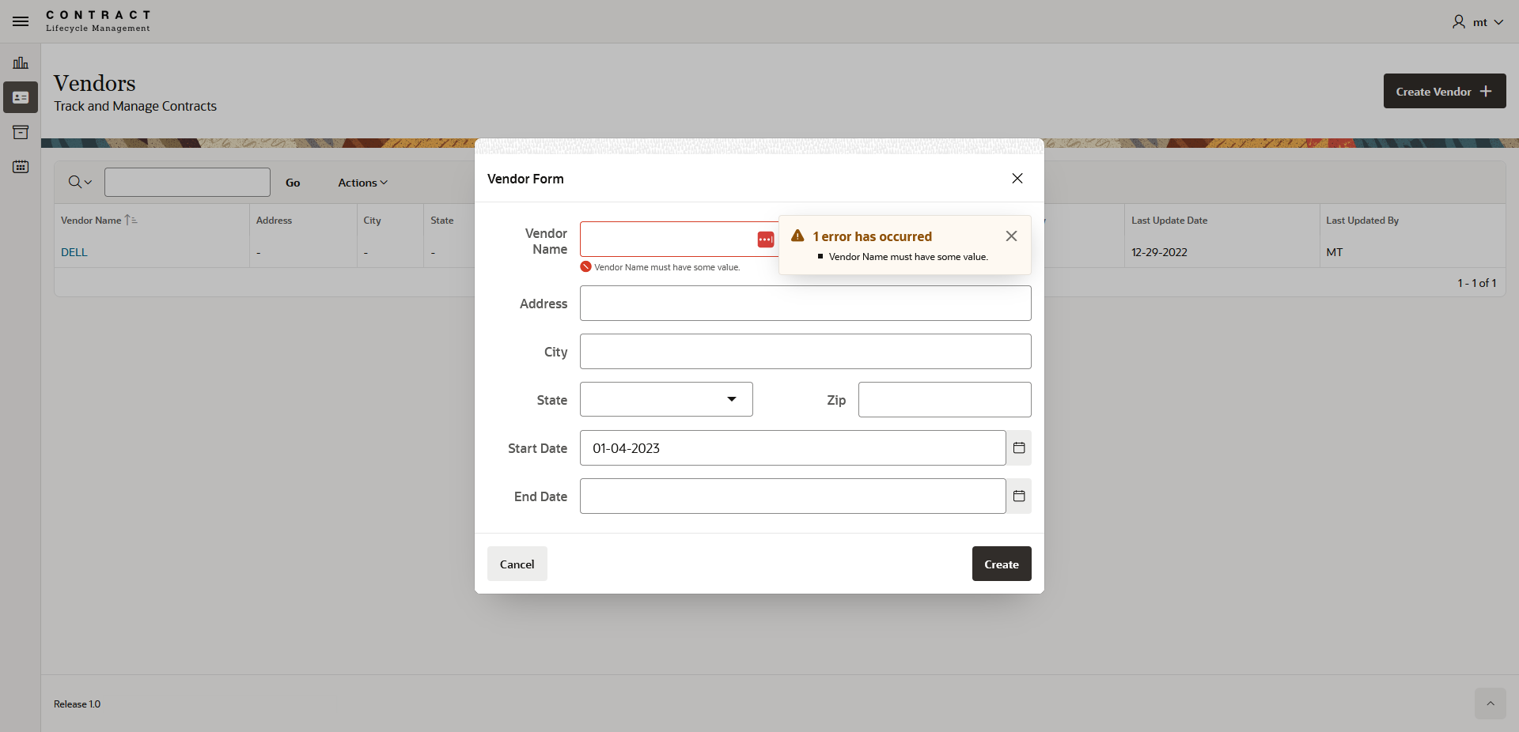This screenshot has height=732, width=1519.
Task: Expand the search column selector dropdown
Action: click(x=80, y=183)
